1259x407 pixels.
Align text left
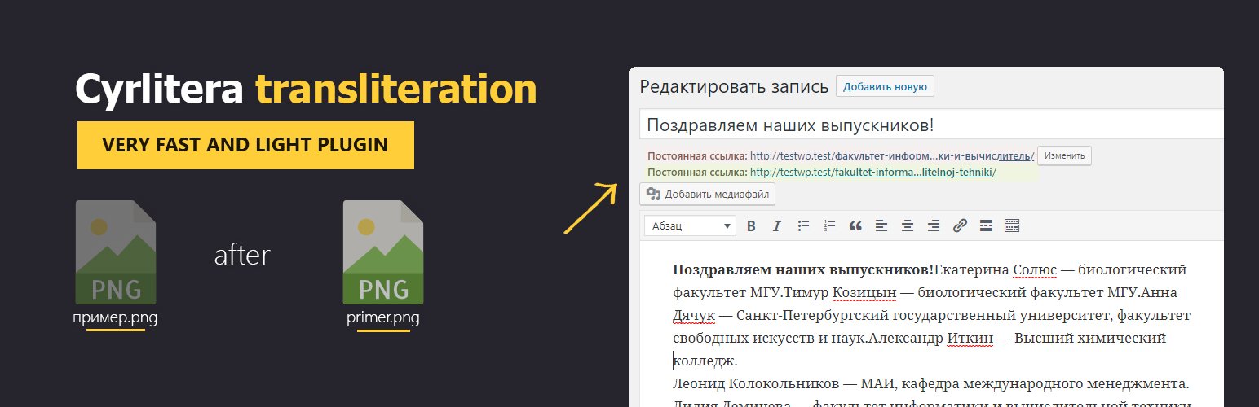881,225
